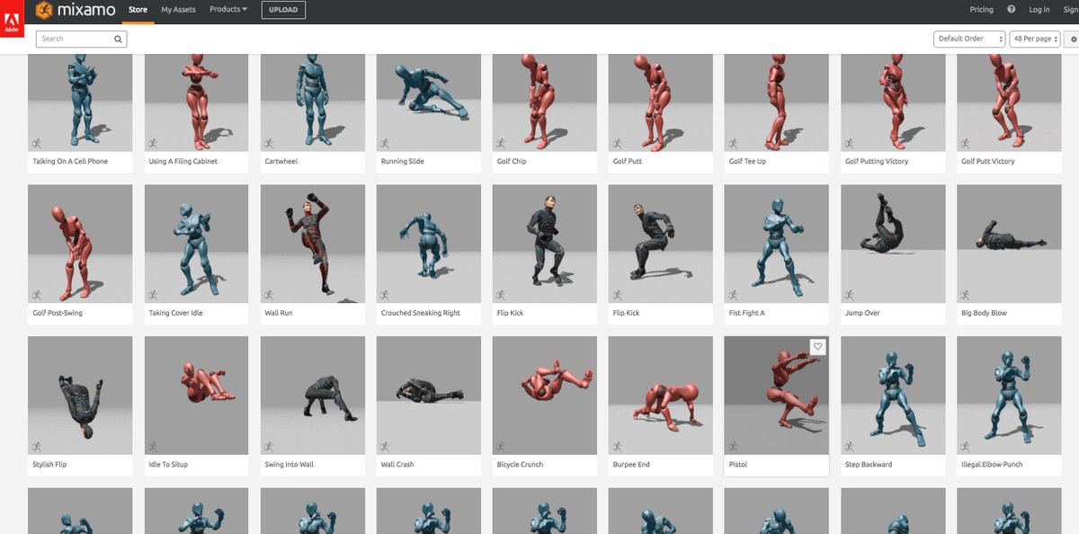Click the Mixamo logo
The width and height of the screenshot is (1079, 534).
[x=77, y=10]
